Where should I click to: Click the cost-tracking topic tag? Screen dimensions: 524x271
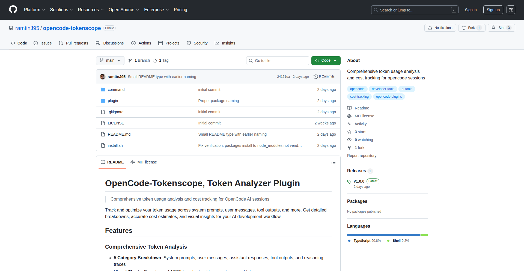point(359,96)
